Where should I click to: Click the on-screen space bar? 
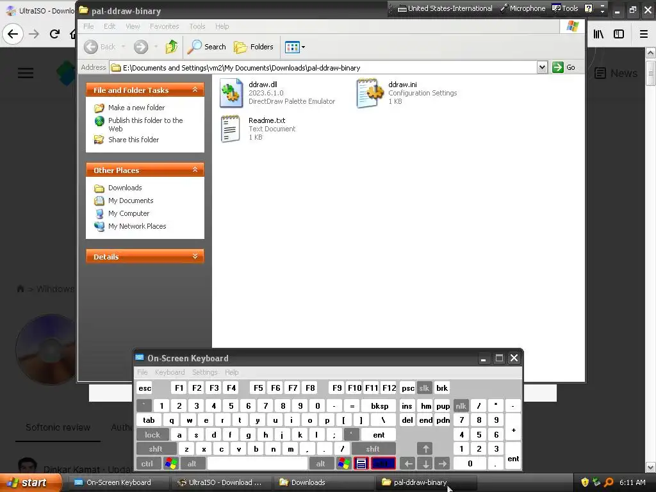point(258,464)
